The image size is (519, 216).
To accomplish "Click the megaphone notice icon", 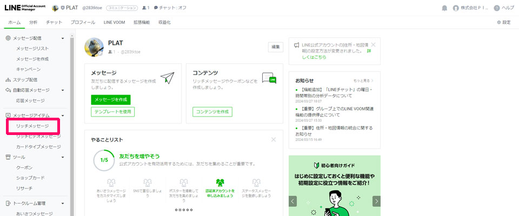I will tap(297, 45).
